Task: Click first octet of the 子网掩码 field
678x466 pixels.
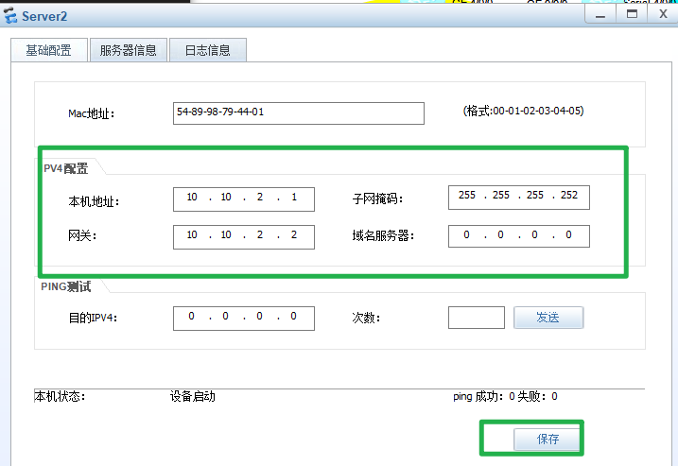Action: click(467, 196)
